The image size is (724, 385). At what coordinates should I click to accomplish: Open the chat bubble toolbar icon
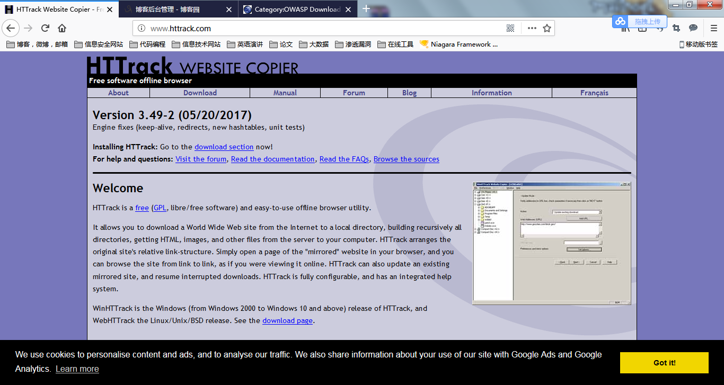click(693, 28)
